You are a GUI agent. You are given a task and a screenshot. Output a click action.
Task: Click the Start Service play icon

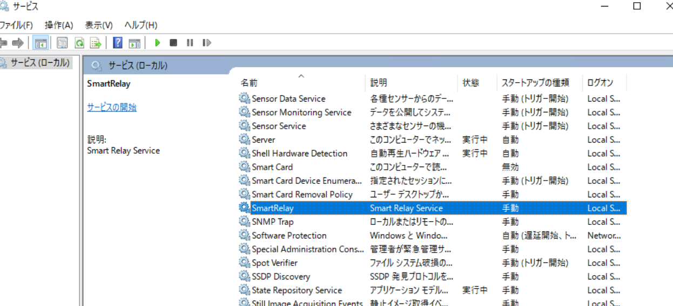point(158,43)
